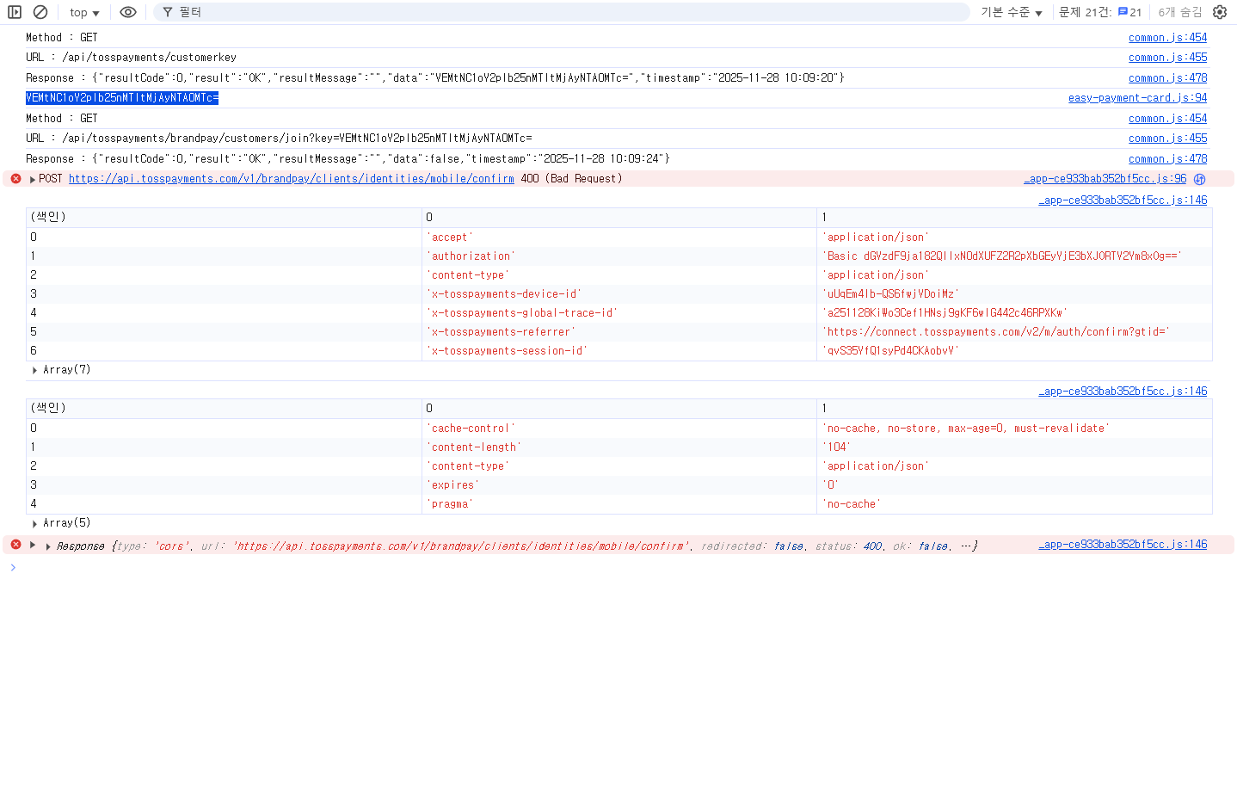Screen dimensions: 1237x808
Task: Click the error icon on the Response row
Action: click(15, 545)
